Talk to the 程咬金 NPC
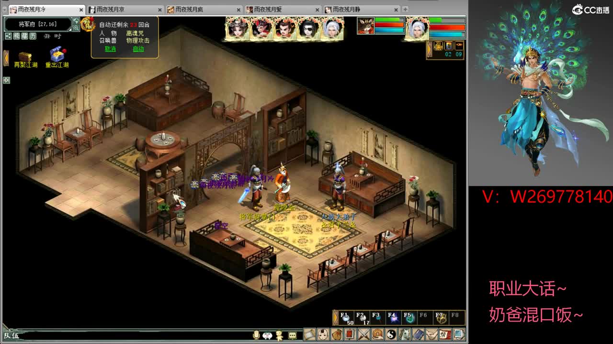The width and height of the screenshot is (613, 344). [x=282, y=184]
